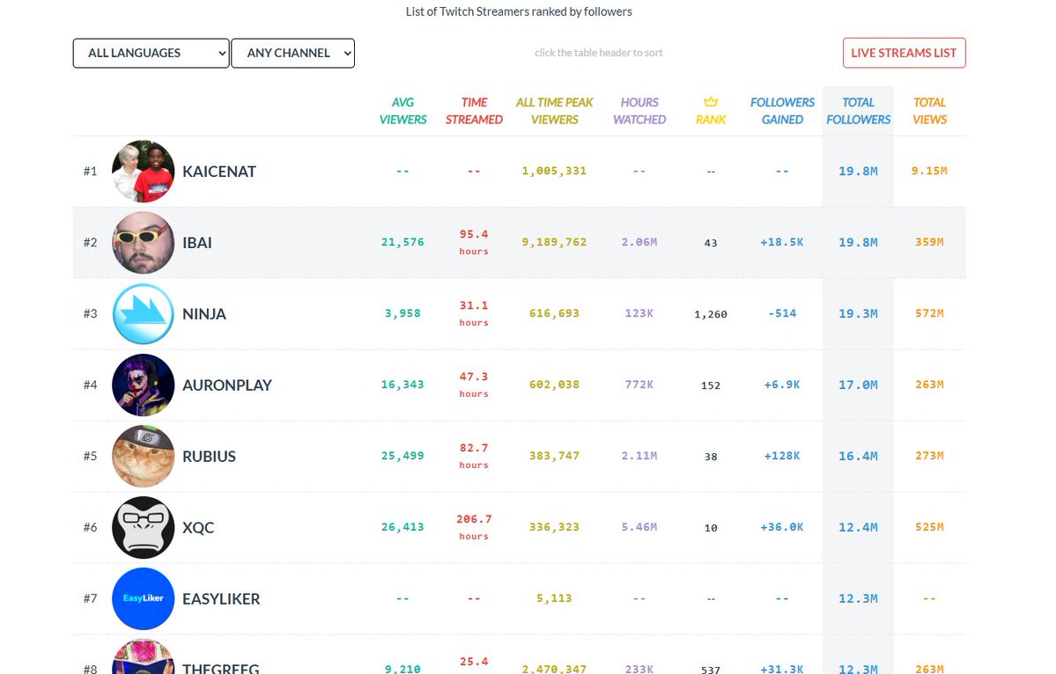Select KAICENAT total views 9.15M

click(x=929, y=171)
